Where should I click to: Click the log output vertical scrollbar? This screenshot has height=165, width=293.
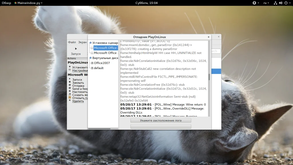pos(209,77)
